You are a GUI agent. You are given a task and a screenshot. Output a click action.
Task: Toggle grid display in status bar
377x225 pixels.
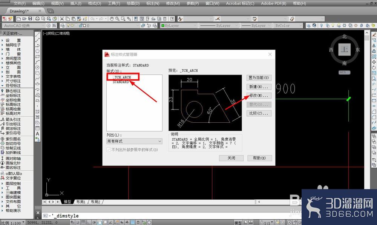click(x=83, y=223)
